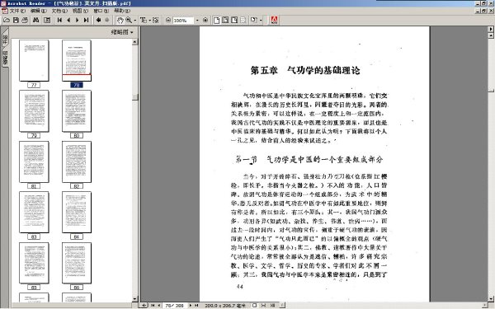Image resolution: width=495 pixels, height=309 pixels.
Task: Toggle navigation pane from status bar
Action: (144, 305)
